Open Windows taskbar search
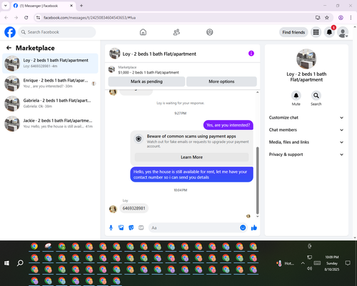This screenshot has width=357, height=286. point(20,263)
